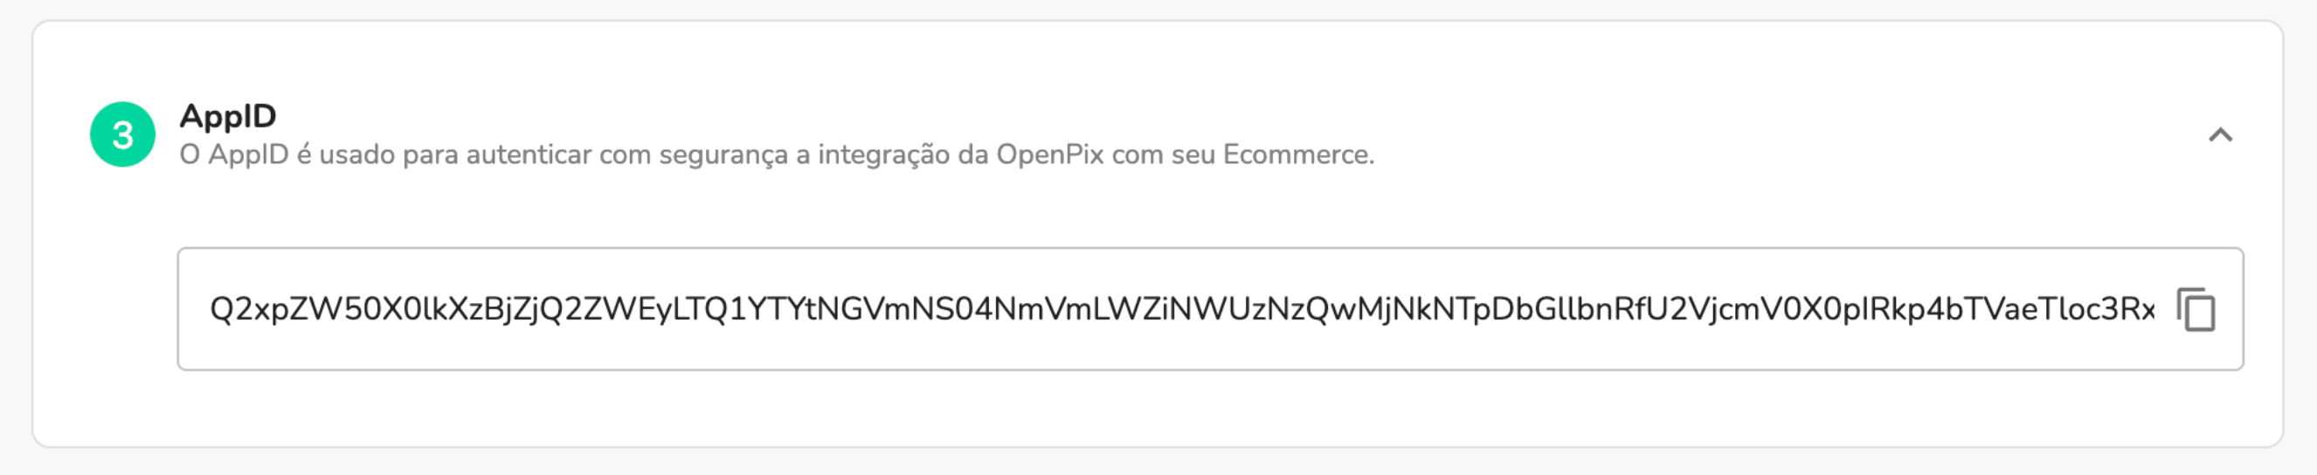Hide the AppID panel using the chevron
The width and height of the screenshot is (2317, 475).
click(2220, 135)
